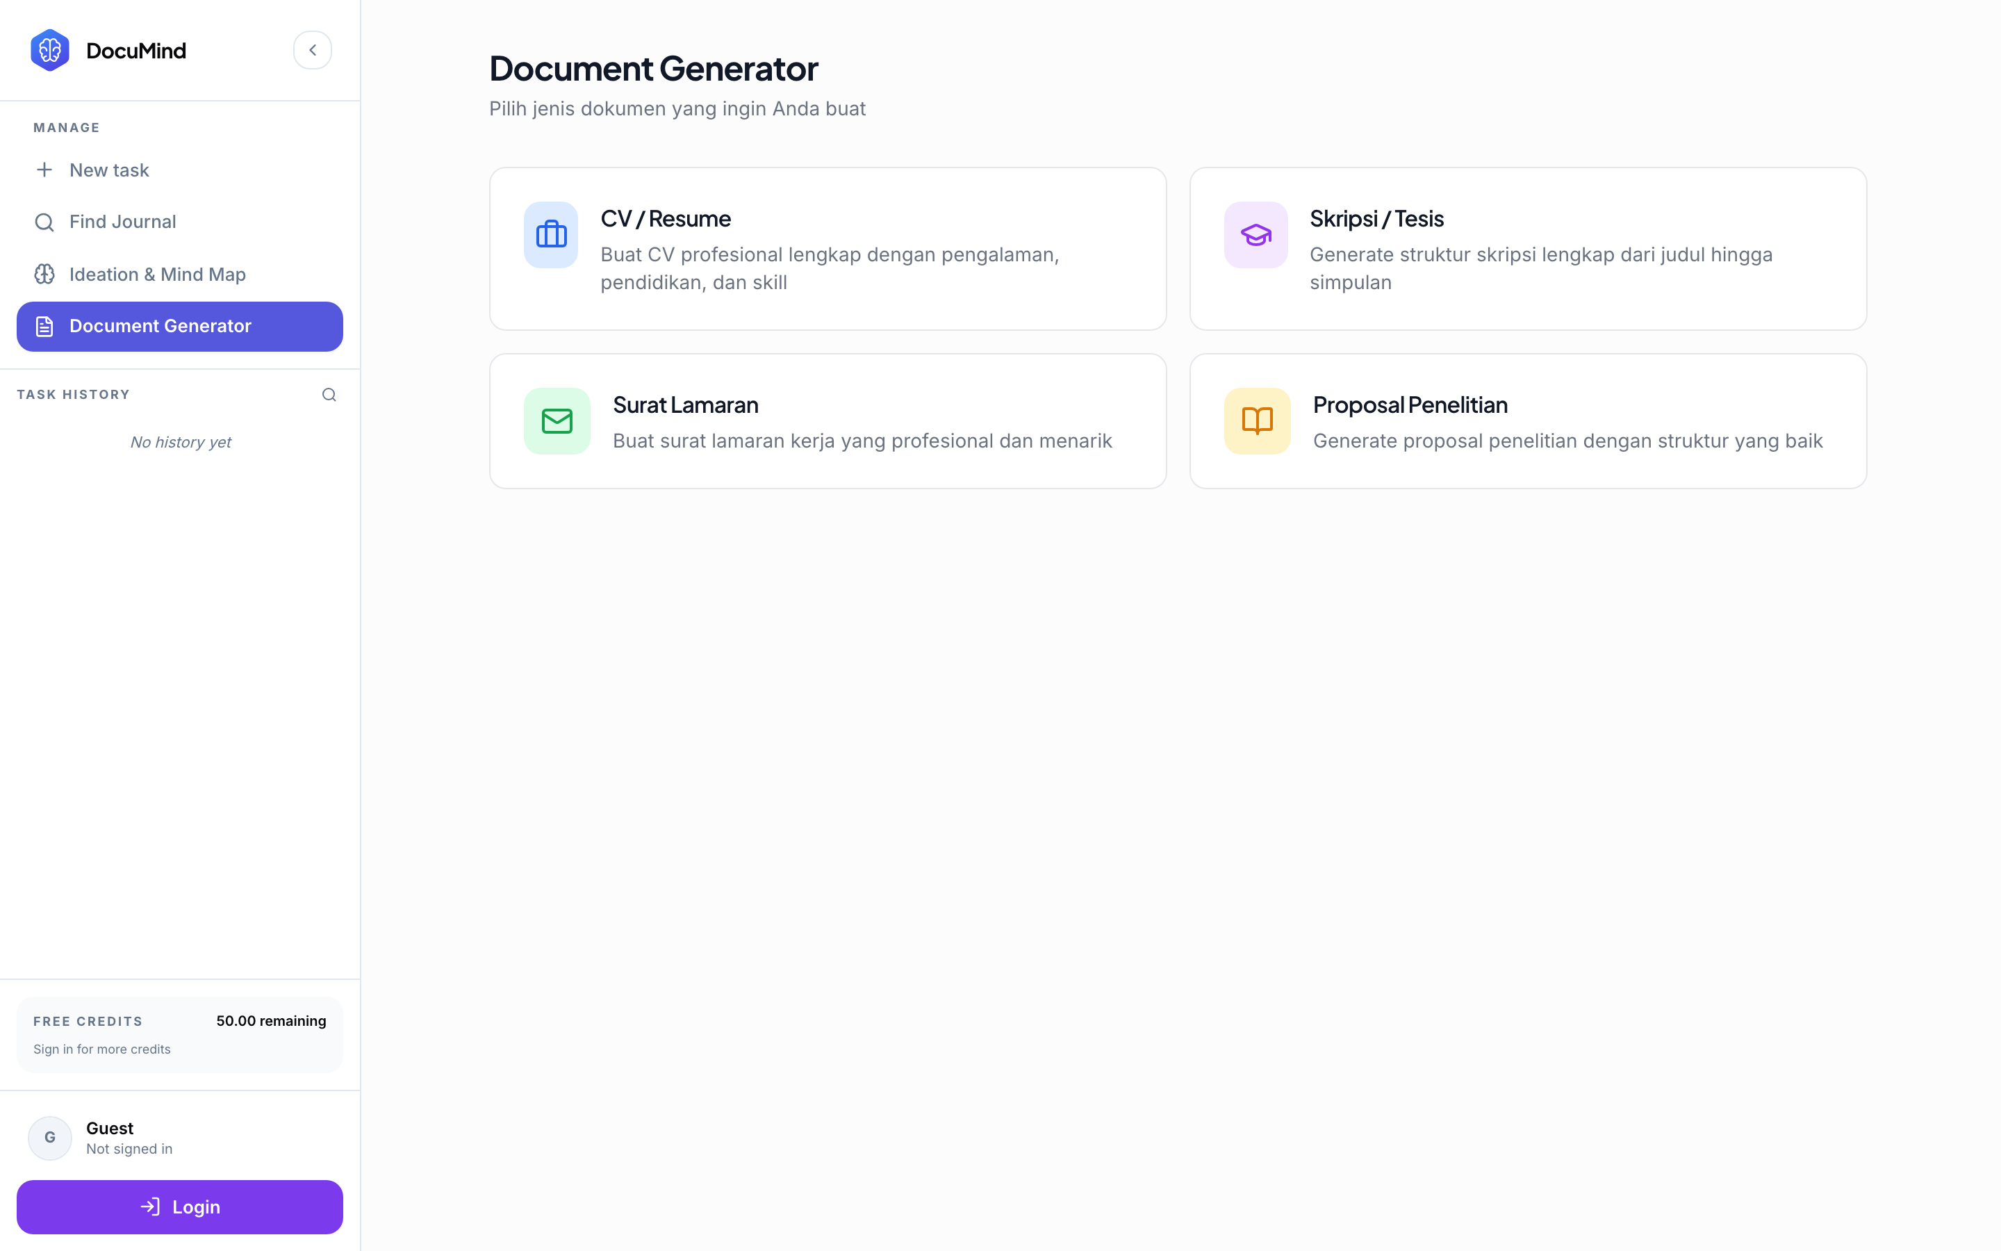The width and height of the screenshot is (2001, 1251).
Task: Click the Login button
Action: (179, 1207)
